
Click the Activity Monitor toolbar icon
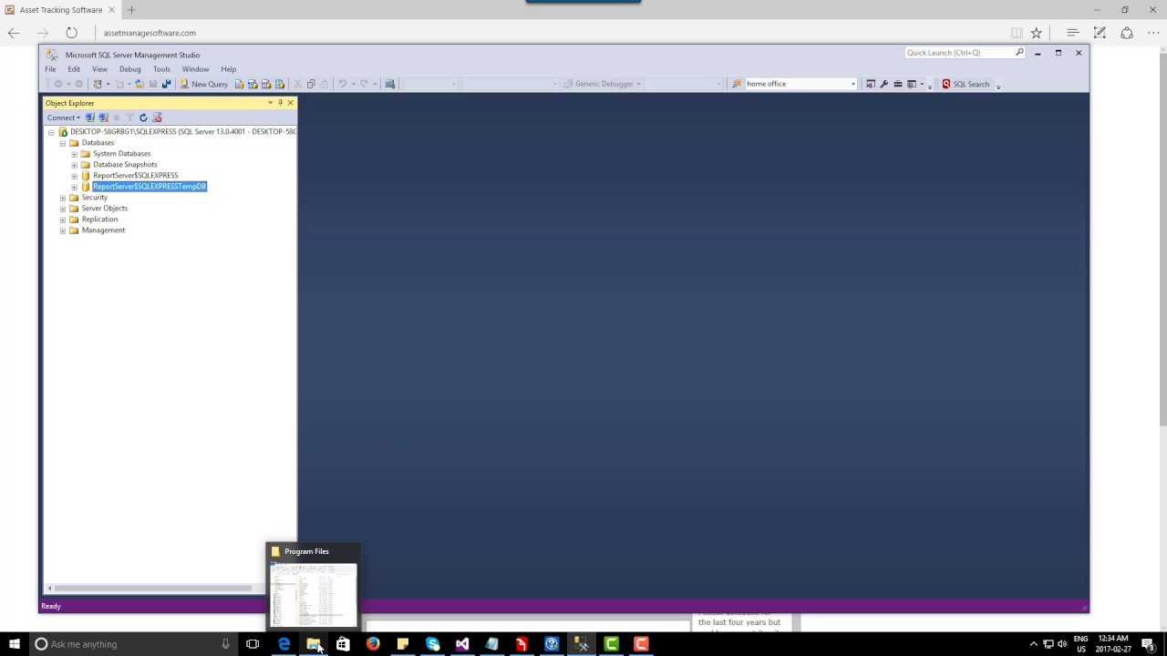[x=389, y=84]
